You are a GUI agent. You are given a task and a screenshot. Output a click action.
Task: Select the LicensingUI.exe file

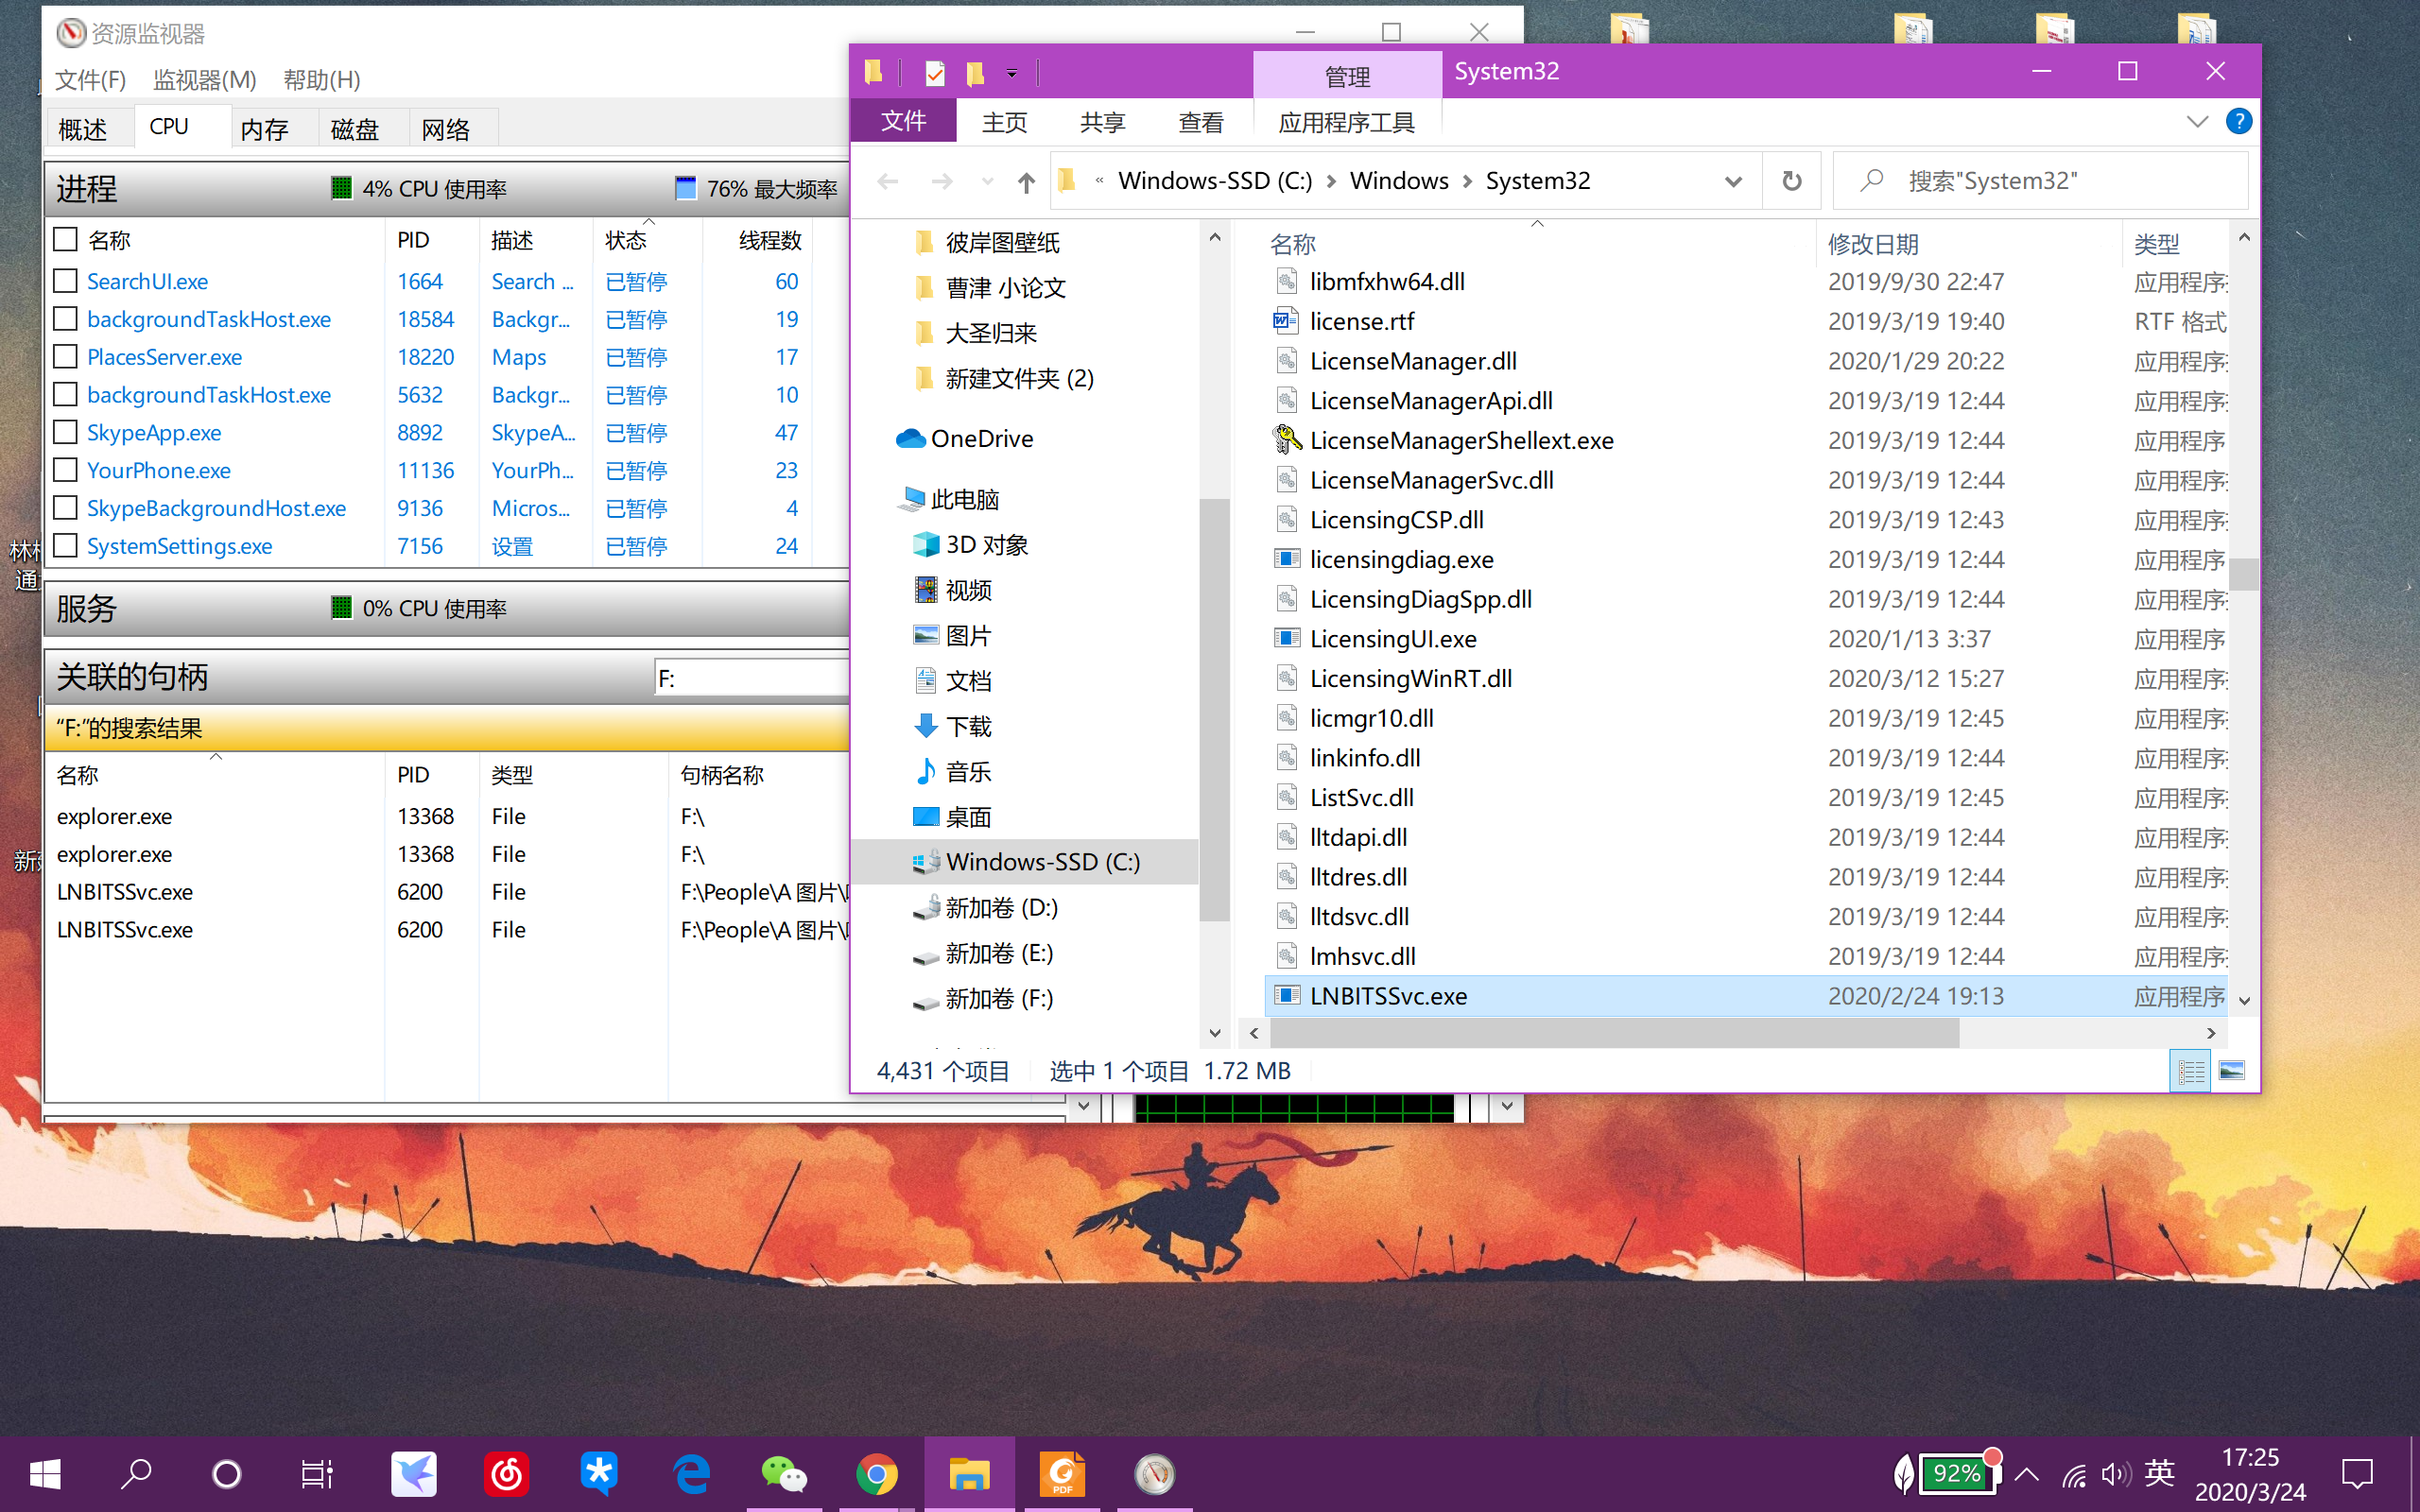pyautogui.click(x=1392, y=639)
